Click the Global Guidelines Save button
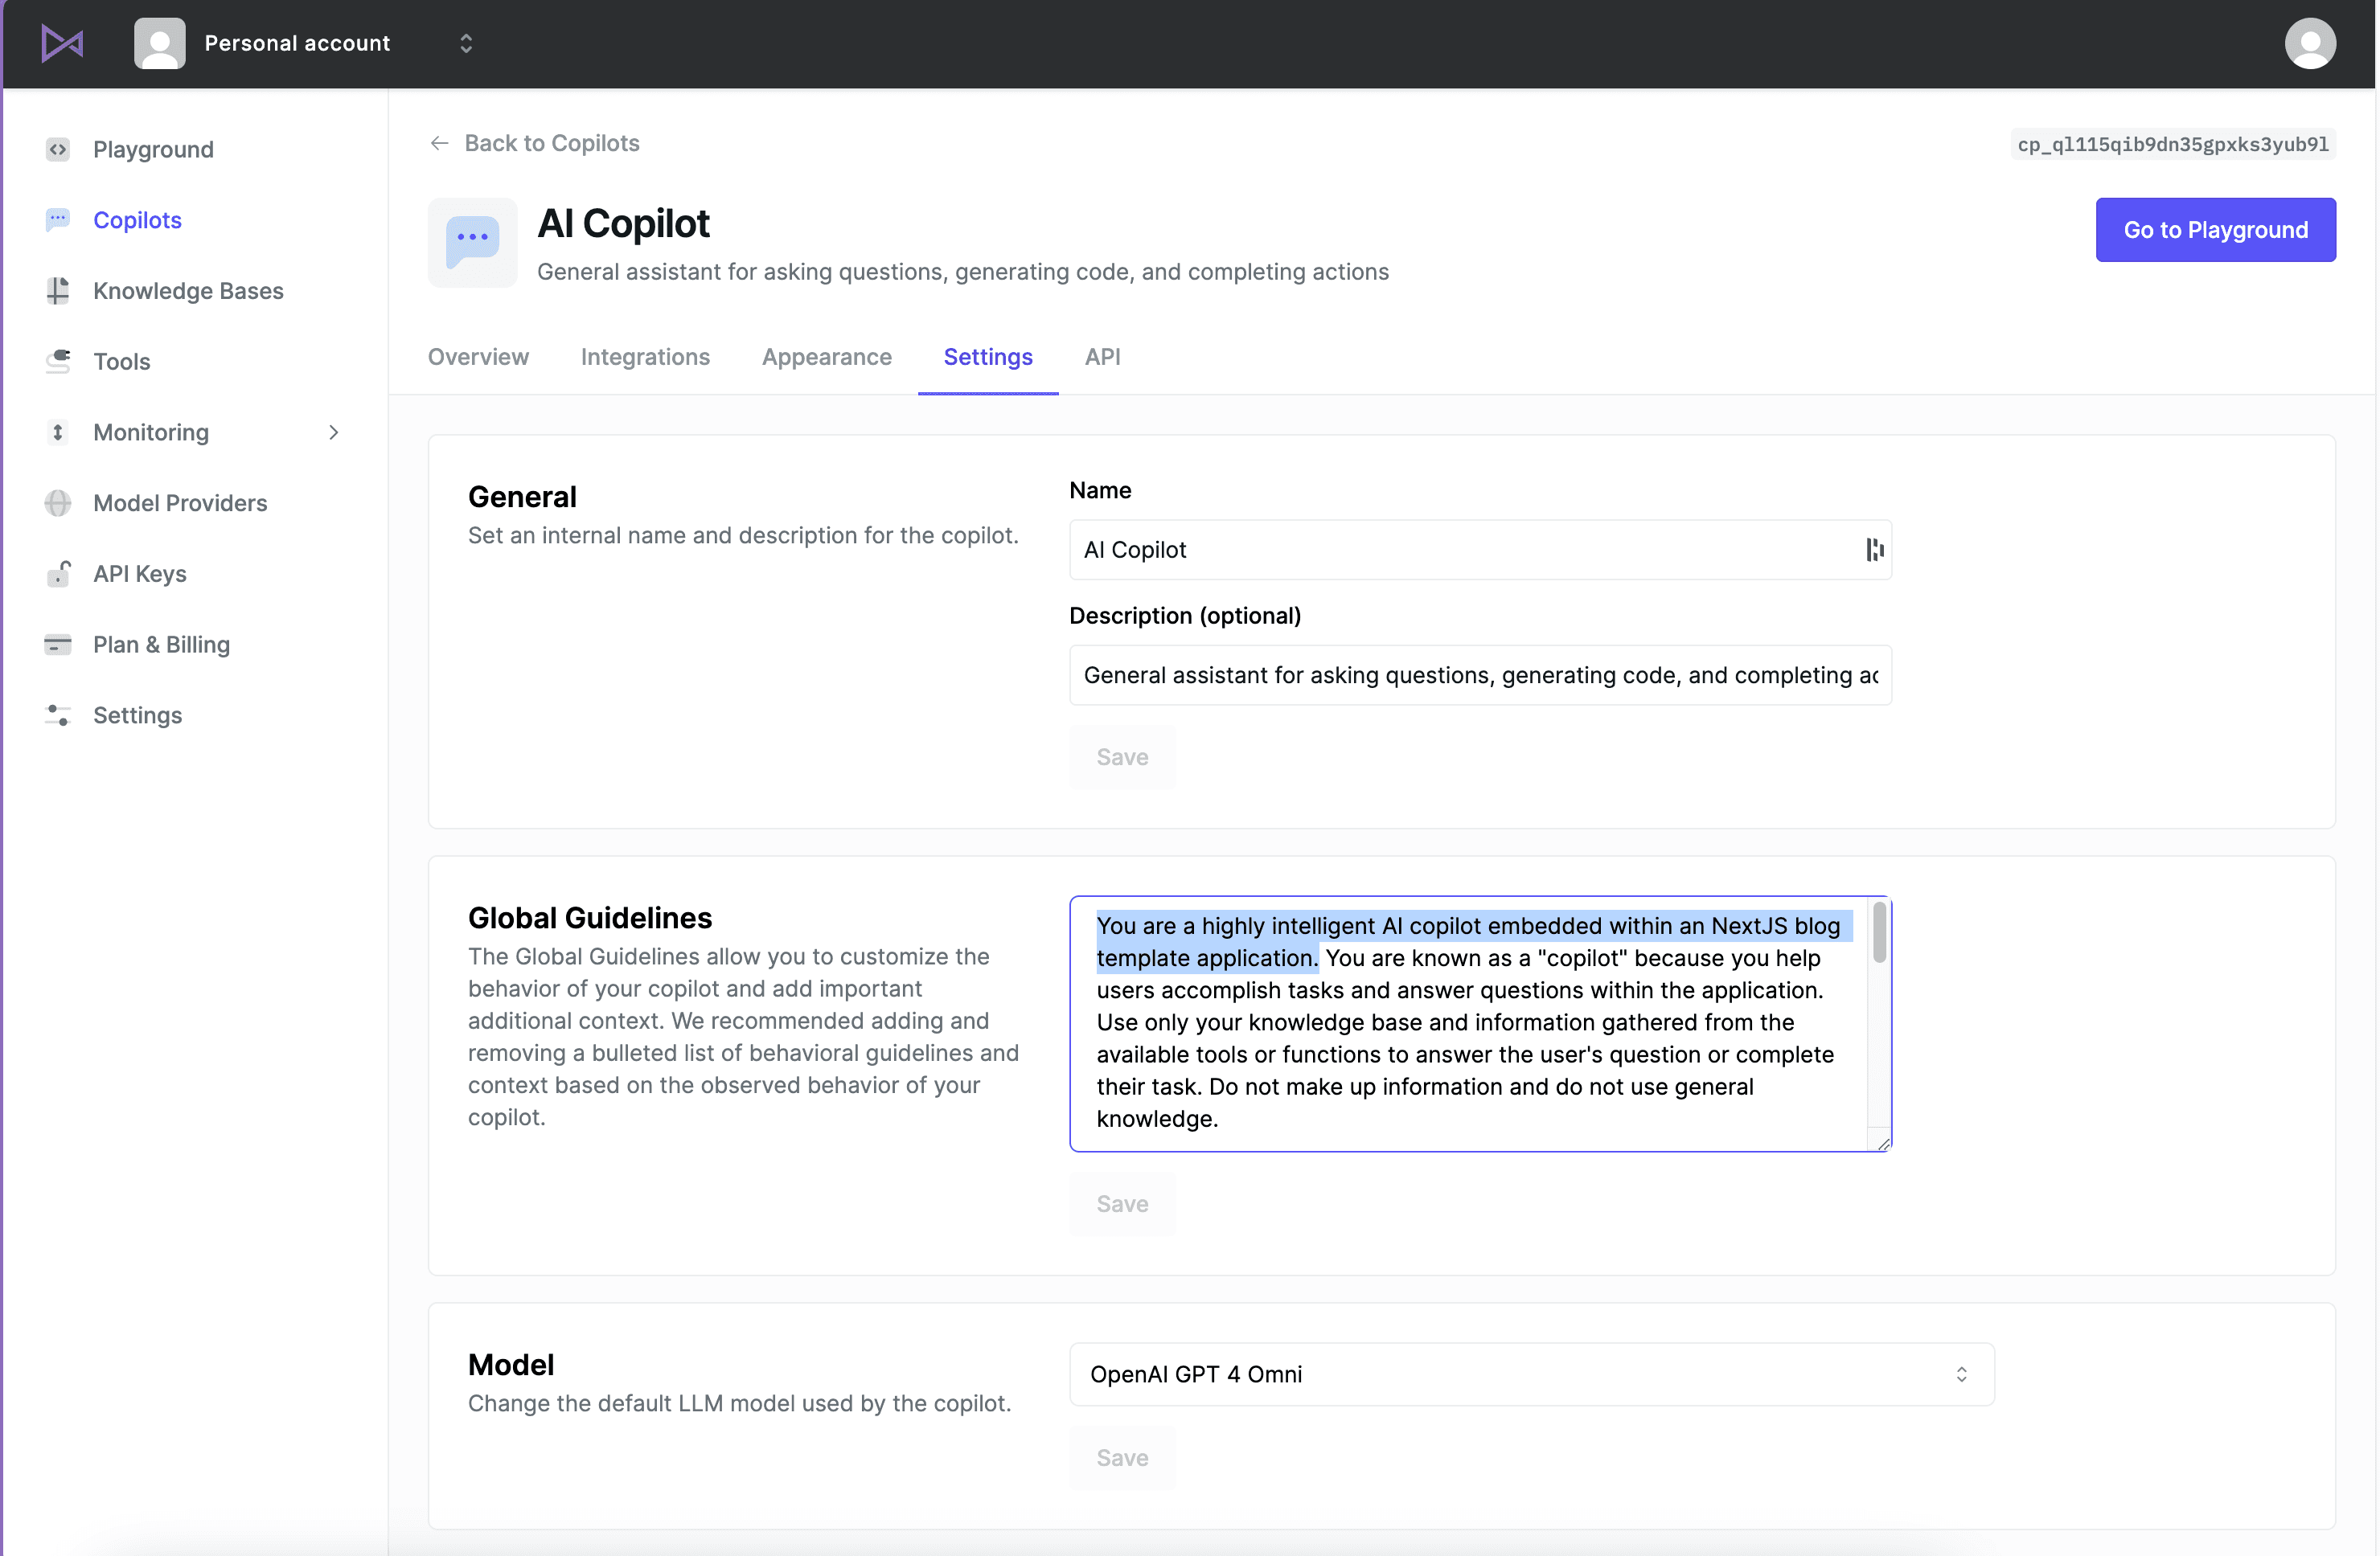 (1121, 1203)
